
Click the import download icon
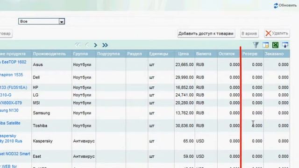[285, 45]
